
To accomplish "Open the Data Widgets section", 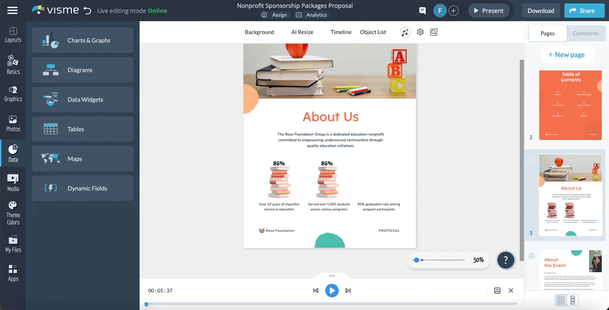I will [x=82, y=99].
